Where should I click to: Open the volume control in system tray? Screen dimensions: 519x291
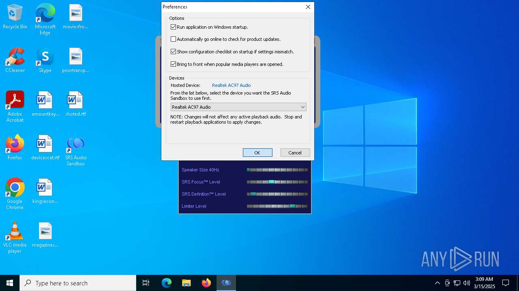click(466, 283)
